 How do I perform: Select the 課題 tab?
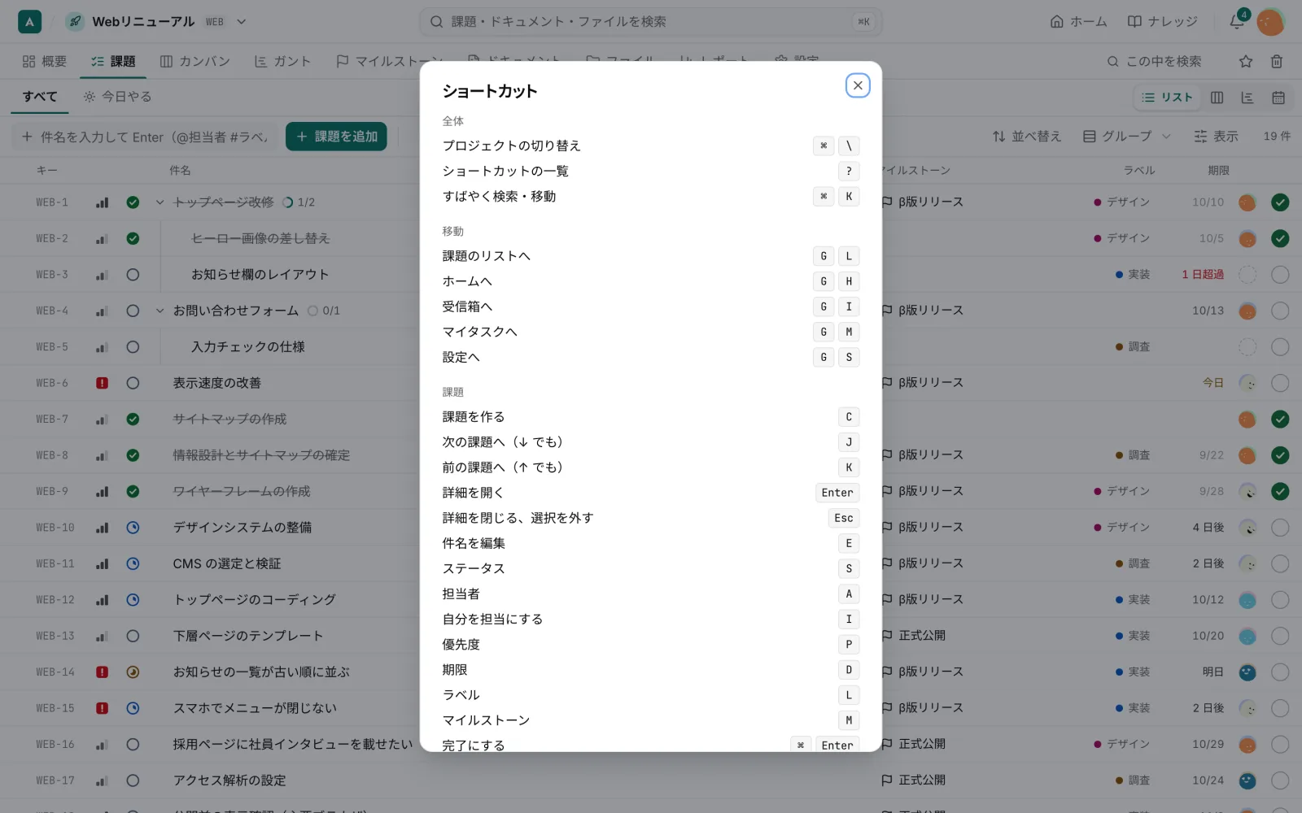113,61
